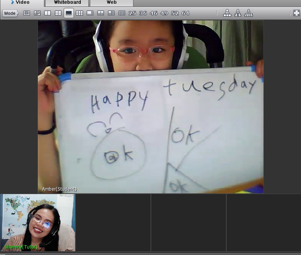Click presenter with many attendees icon
This screenshot has height=255, width=301.
click(x=249, y=13)
